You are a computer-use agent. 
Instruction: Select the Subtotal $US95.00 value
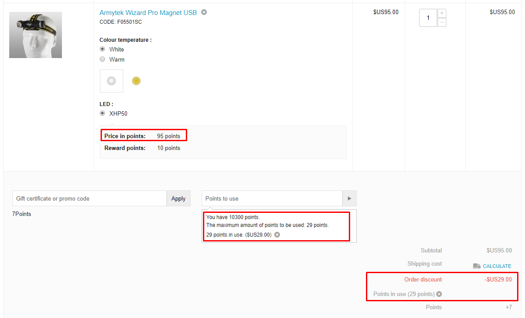pos(499,250)
